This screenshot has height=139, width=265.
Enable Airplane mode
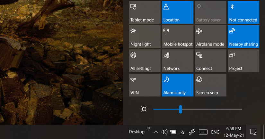[210, 37]
